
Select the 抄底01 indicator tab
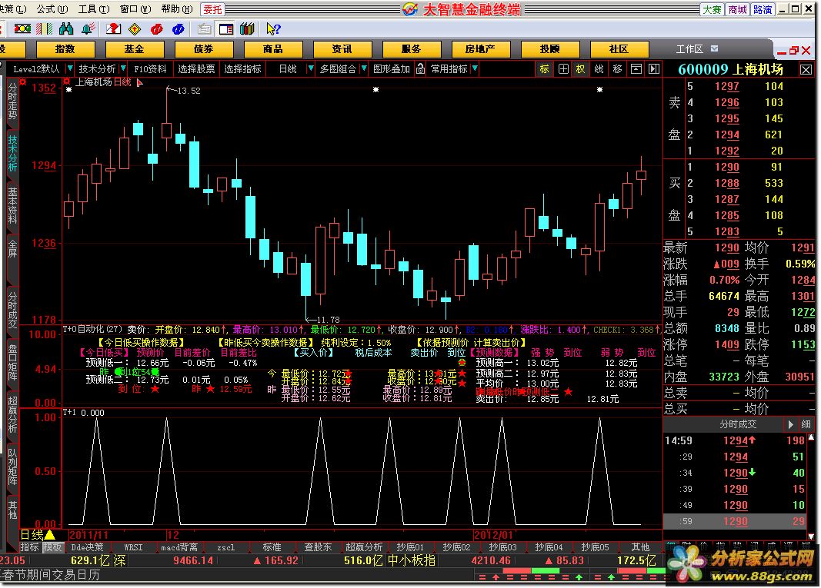click(x=409, y=547)
